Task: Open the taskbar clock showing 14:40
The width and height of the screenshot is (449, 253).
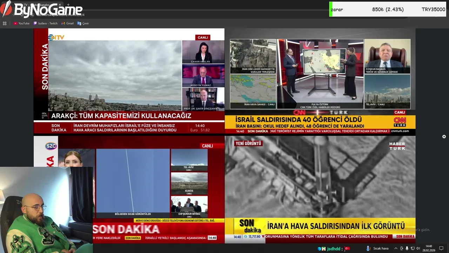Action: coord(429,248)
